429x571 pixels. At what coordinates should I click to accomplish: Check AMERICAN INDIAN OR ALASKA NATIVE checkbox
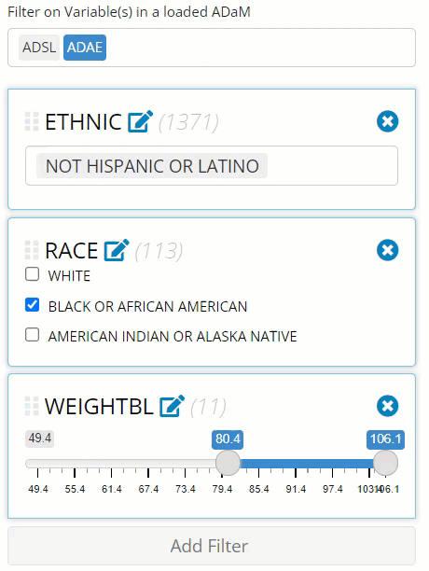(x=32, y=334)
